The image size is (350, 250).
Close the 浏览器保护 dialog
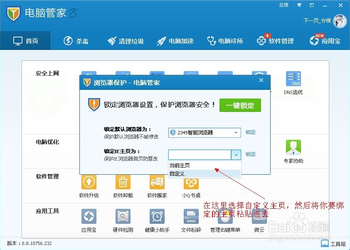(x=261, y=80)
